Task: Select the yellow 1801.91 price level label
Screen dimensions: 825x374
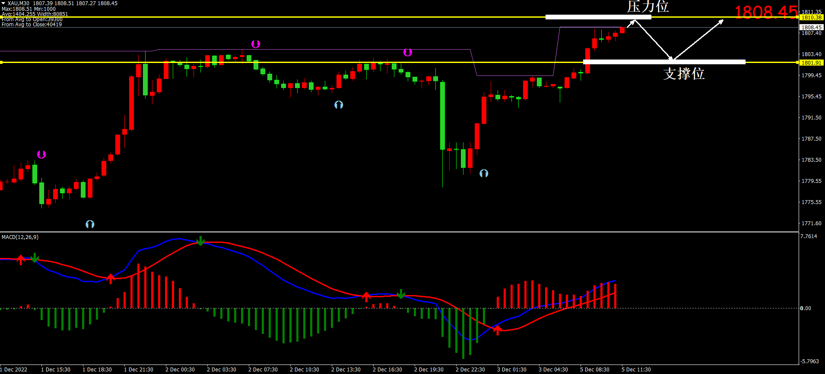Action: coord(811,63)
